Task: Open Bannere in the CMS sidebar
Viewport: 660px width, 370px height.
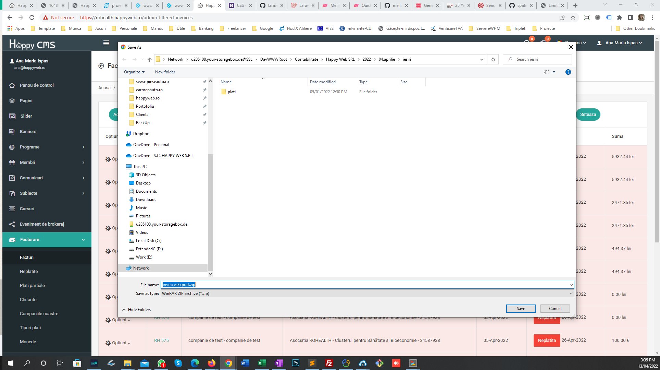Action: 28,132
